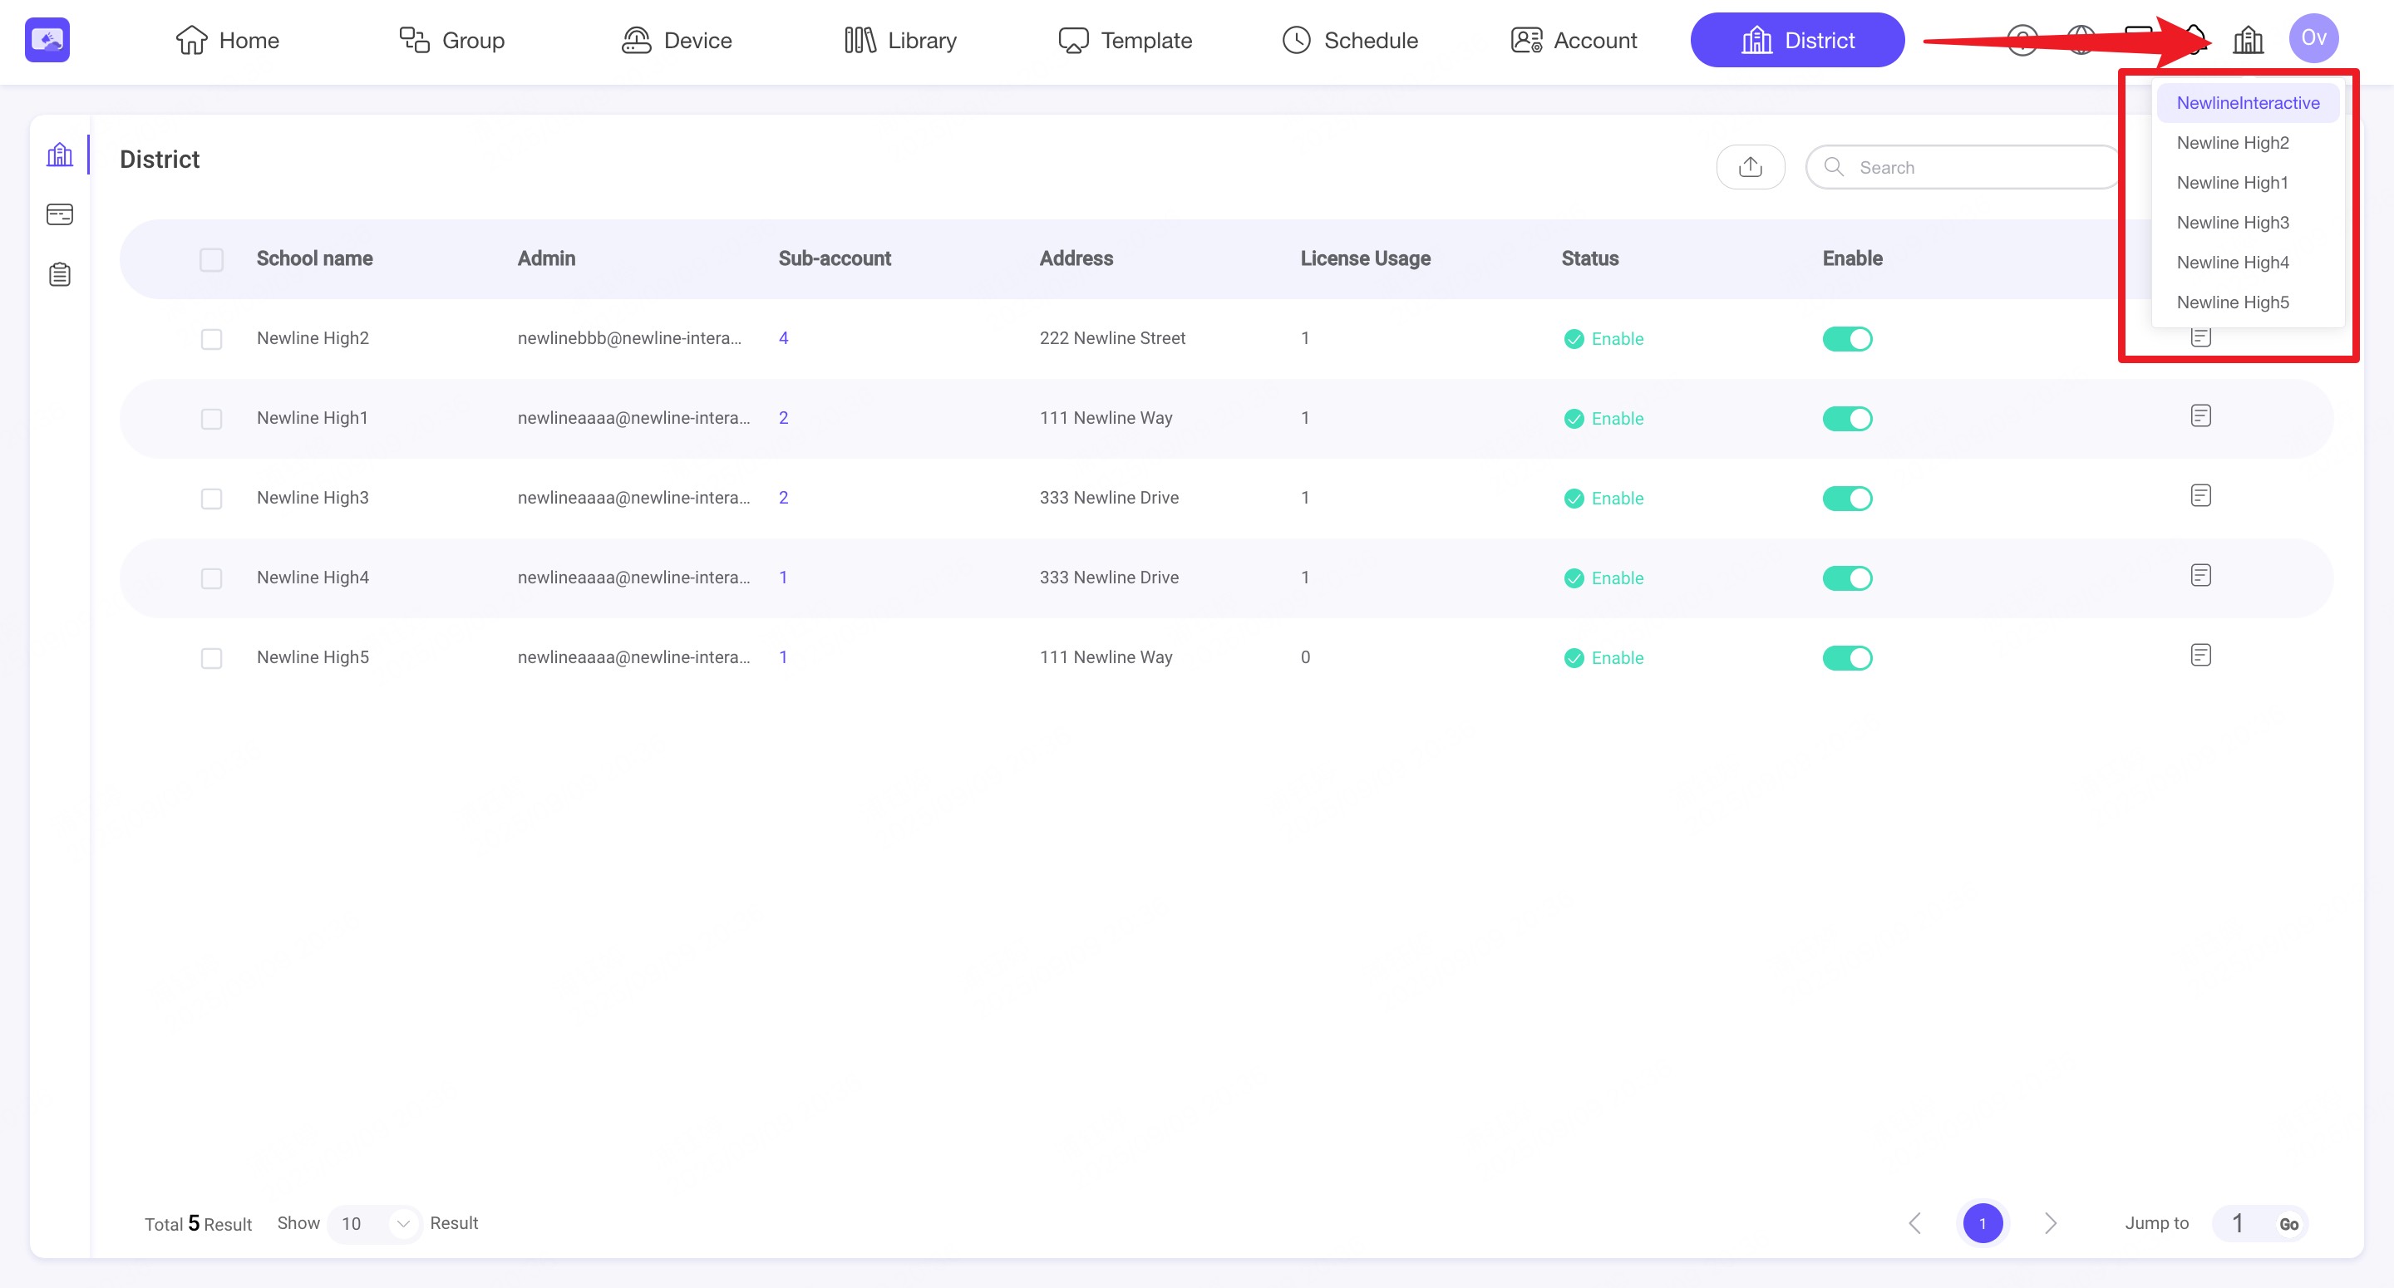The width and height of the screenshot is (2394, 1288).
Task: Disable the Newline High2 enable toggle
Action: 1846,339
